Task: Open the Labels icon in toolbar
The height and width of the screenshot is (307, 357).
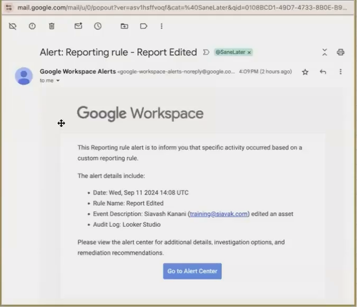Action: pyautogui.click(x=144, y=26)
